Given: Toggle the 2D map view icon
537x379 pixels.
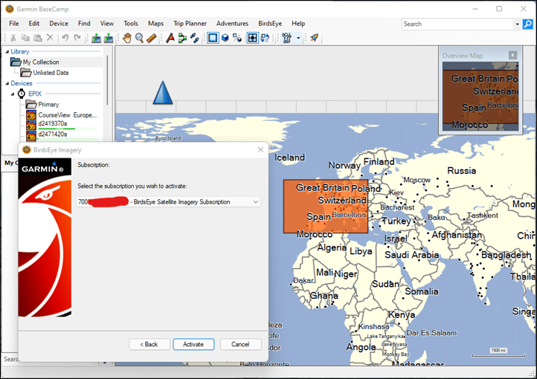Looking at the screenshot, I should tap(213, 38).
